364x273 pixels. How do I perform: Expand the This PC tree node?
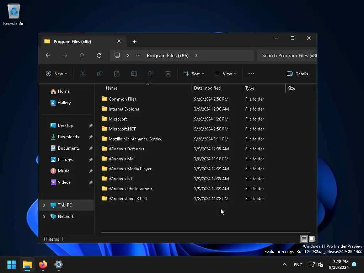44,205
